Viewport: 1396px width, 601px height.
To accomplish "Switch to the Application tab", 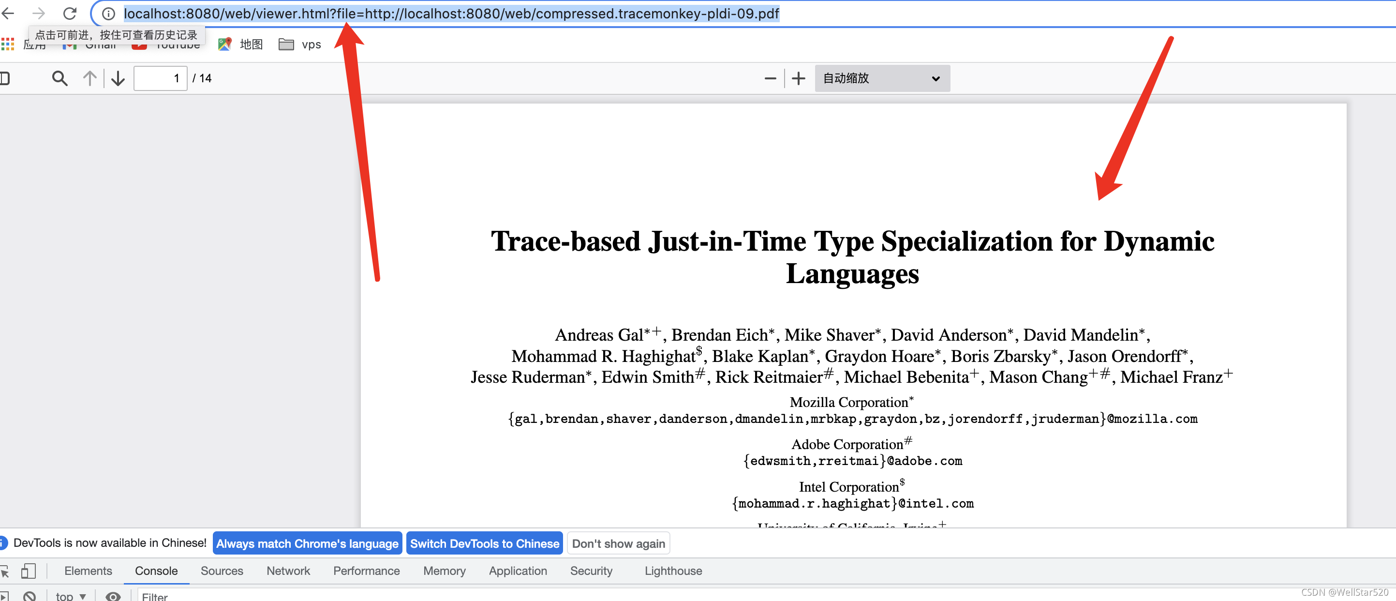I will tap(518, 571).
